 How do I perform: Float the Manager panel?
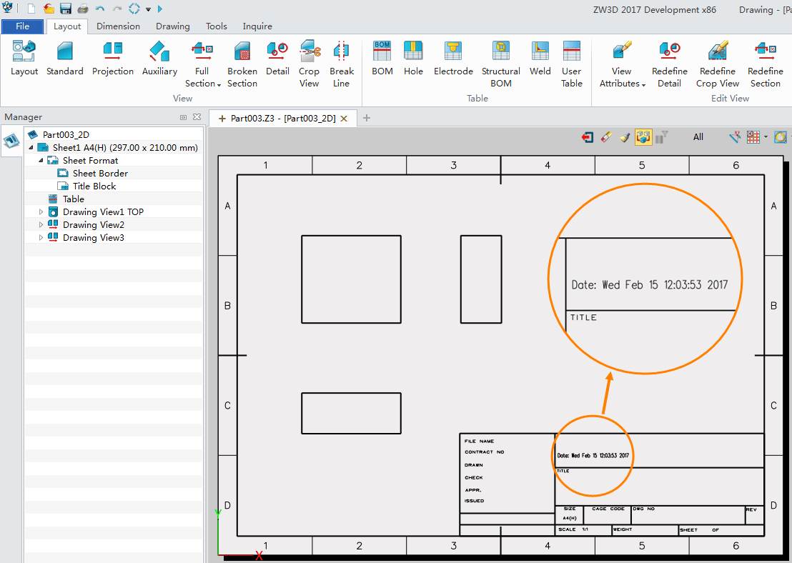184,117
